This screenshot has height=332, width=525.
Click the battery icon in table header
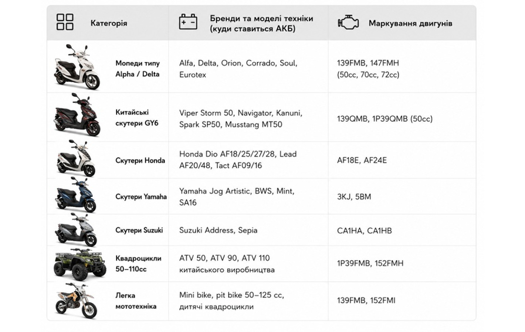(188, 22)
